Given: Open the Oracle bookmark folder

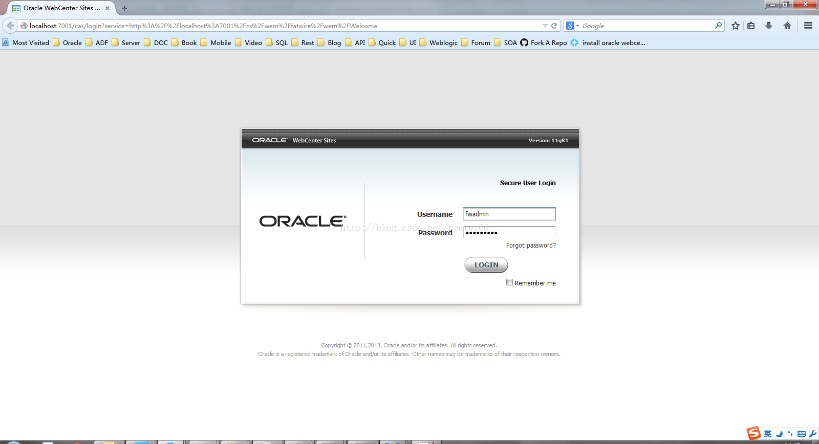Looking at the screenshot, I should click(x=68, y=42).
